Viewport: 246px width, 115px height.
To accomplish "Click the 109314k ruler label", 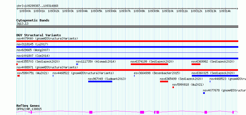I will click(x=225, y=11).
